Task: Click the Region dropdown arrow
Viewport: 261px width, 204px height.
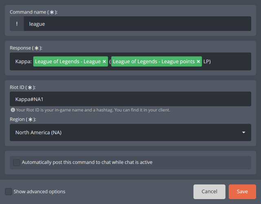Action: 243,132
